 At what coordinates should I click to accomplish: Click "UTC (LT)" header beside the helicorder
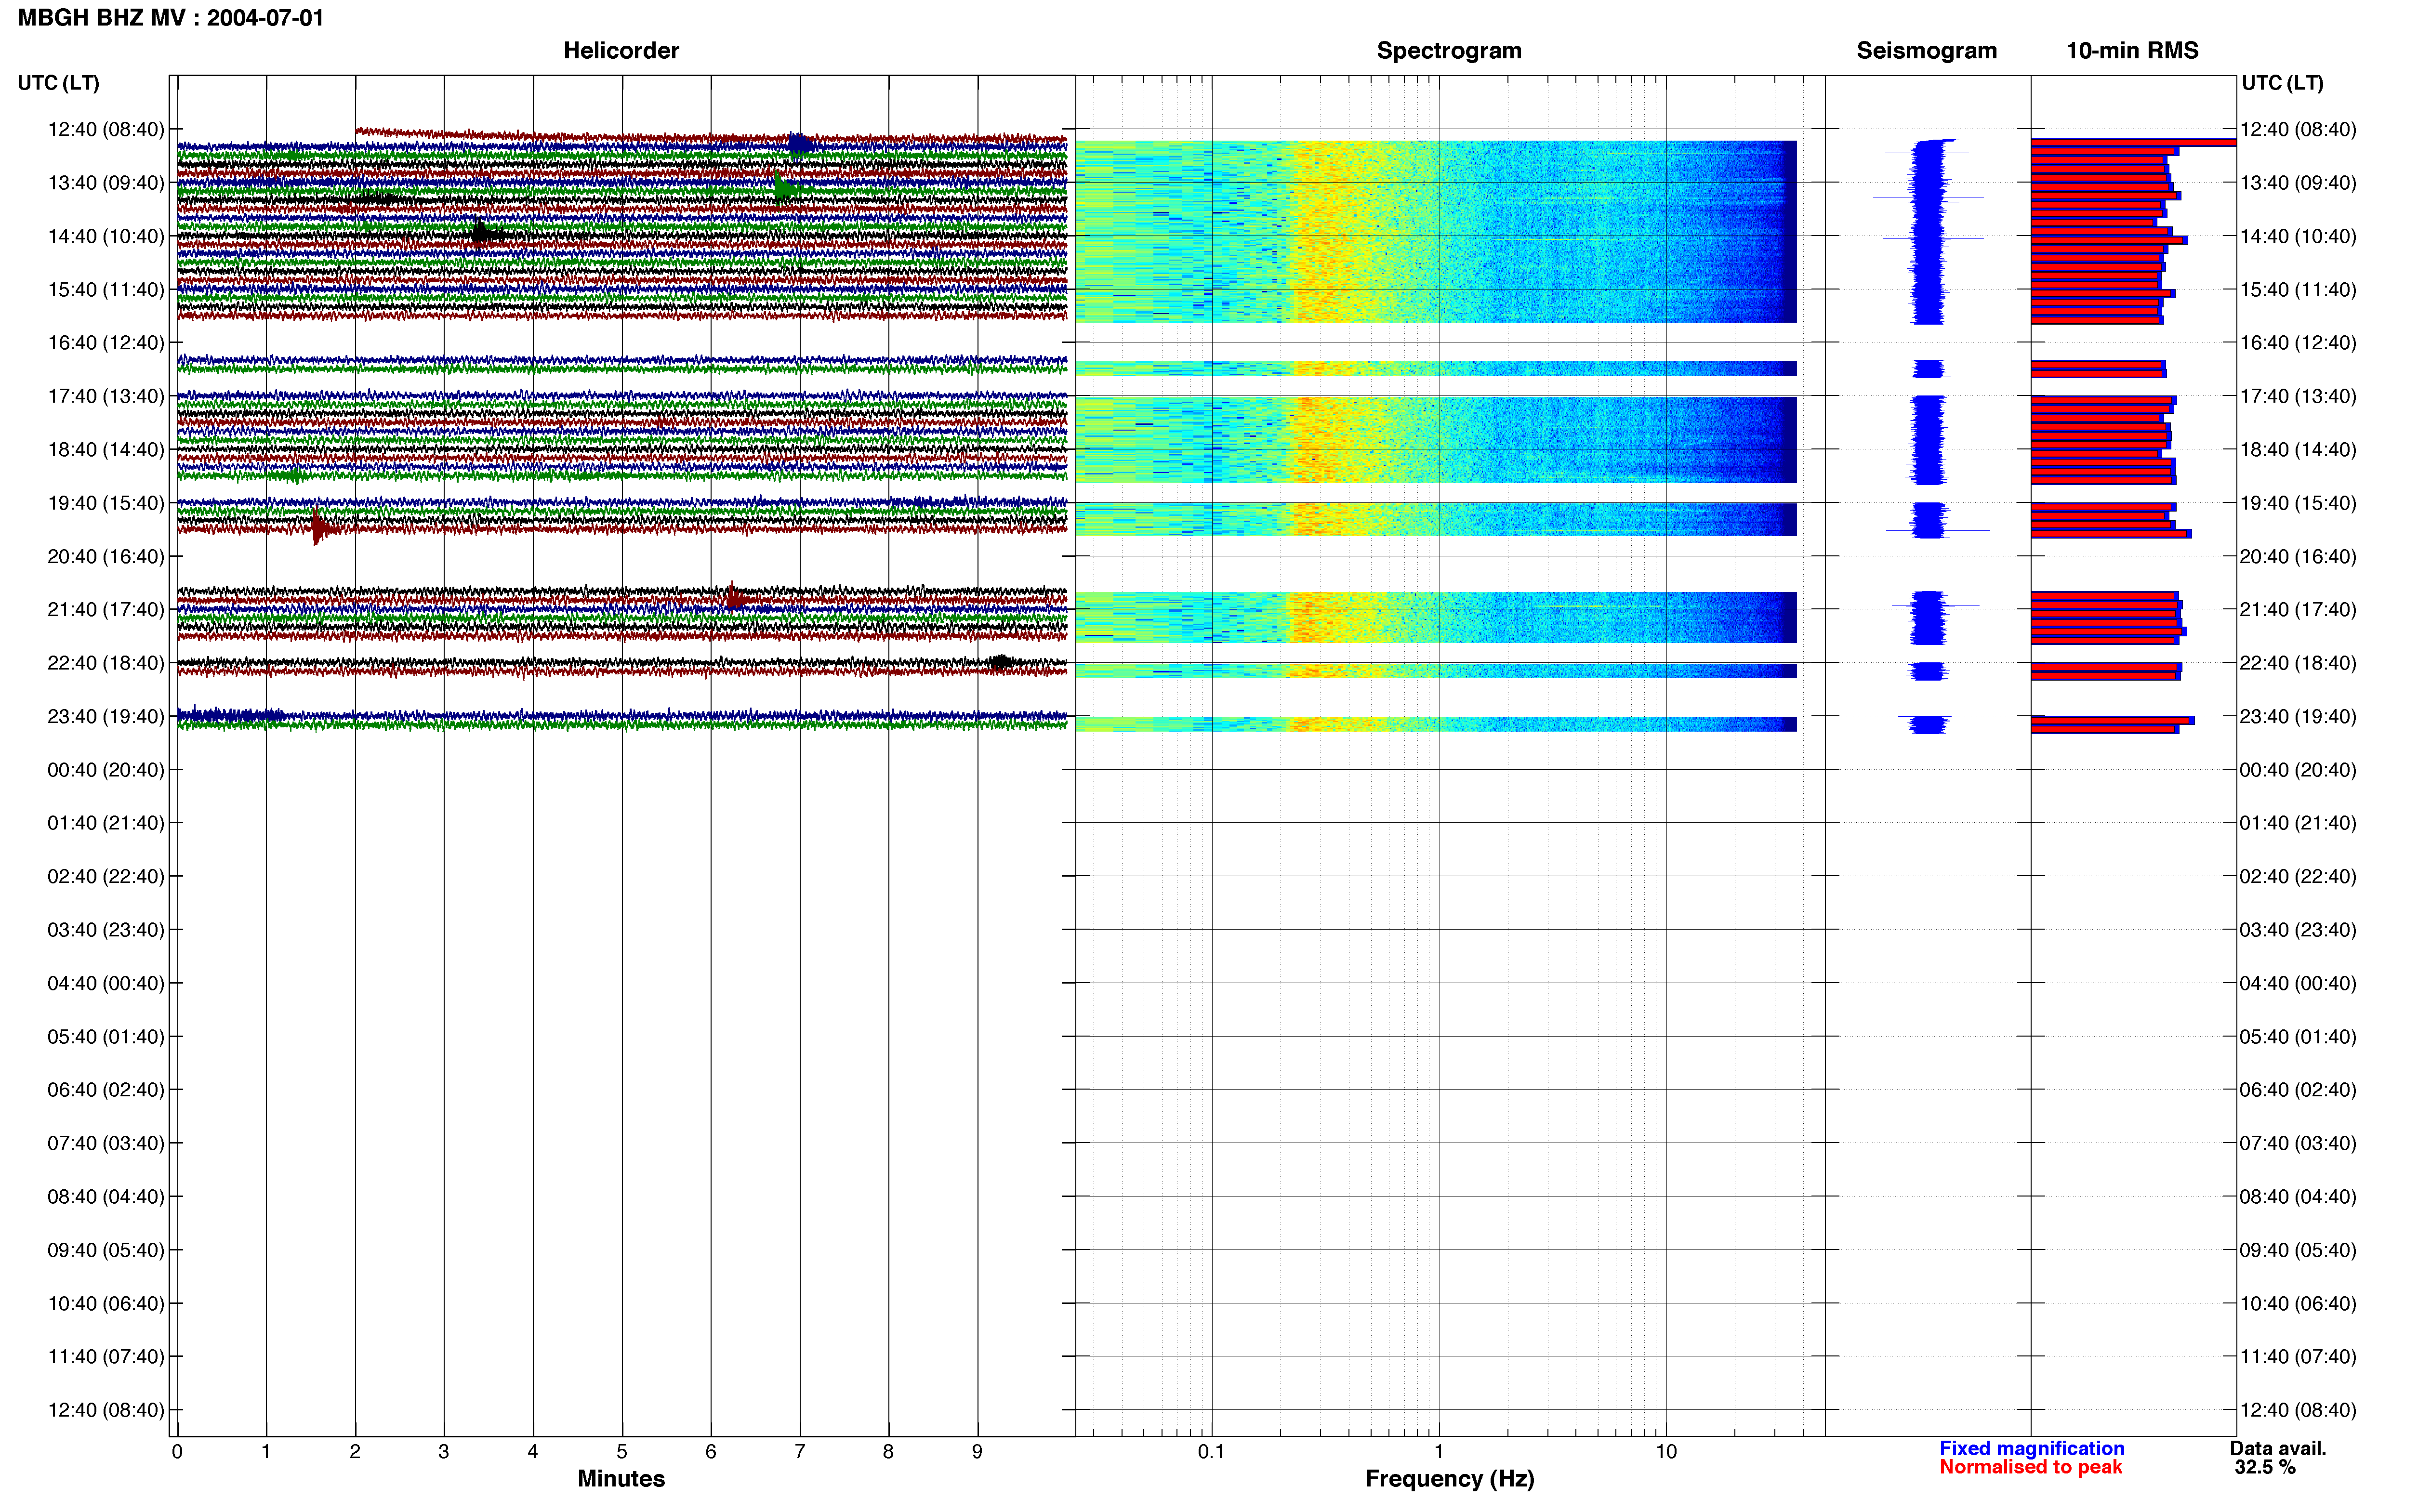[58, 83]
